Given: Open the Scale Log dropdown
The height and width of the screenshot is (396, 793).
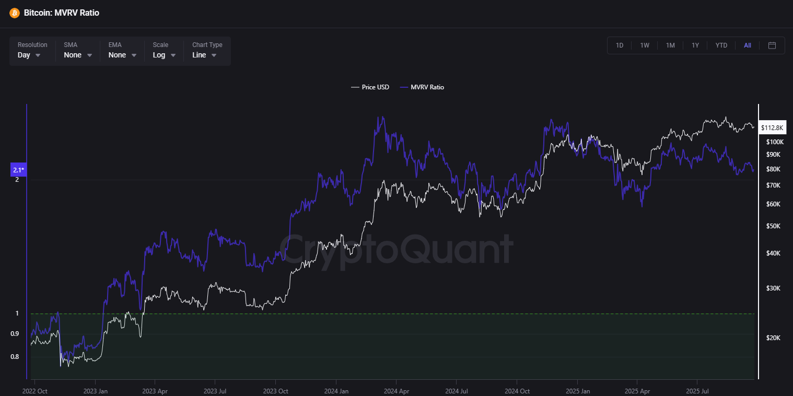Looking at the screenshot, I should point(164,50).
